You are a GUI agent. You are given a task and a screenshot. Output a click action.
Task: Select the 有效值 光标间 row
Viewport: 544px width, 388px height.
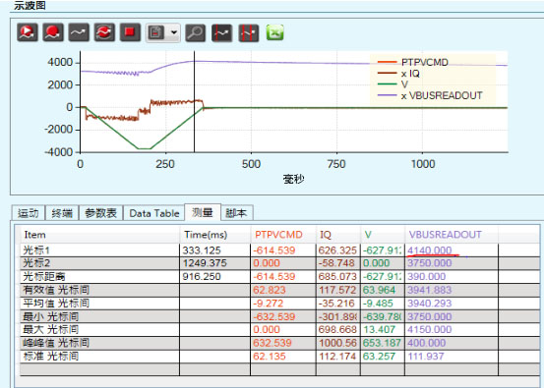click(279, 290)
